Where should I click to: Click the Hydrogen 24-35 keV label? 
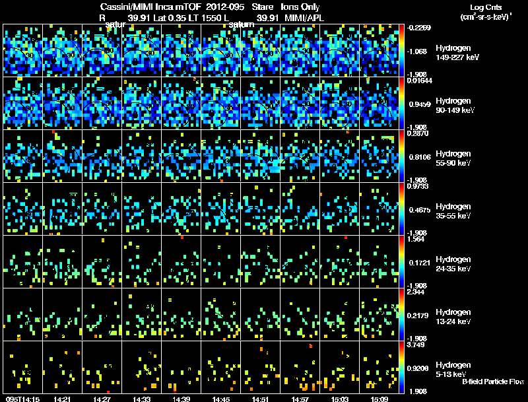453,264
